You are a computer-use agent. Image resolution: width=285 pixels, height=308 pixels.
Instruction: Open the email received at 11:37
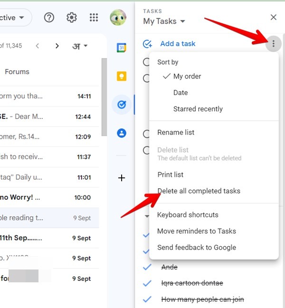49,157
